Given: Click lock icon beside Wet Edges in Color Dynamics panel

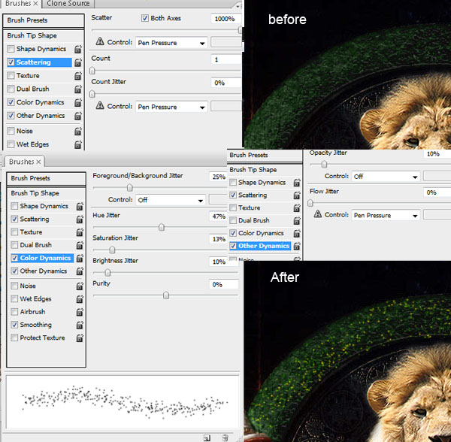Looking at the screenshot, I should coord(80,299).
